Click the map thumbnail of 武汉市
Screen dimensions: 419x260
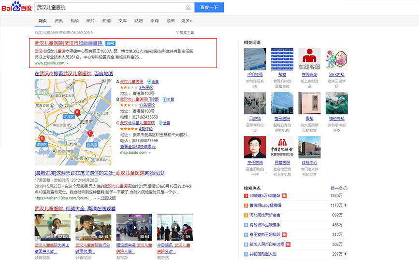pos(73,122)
